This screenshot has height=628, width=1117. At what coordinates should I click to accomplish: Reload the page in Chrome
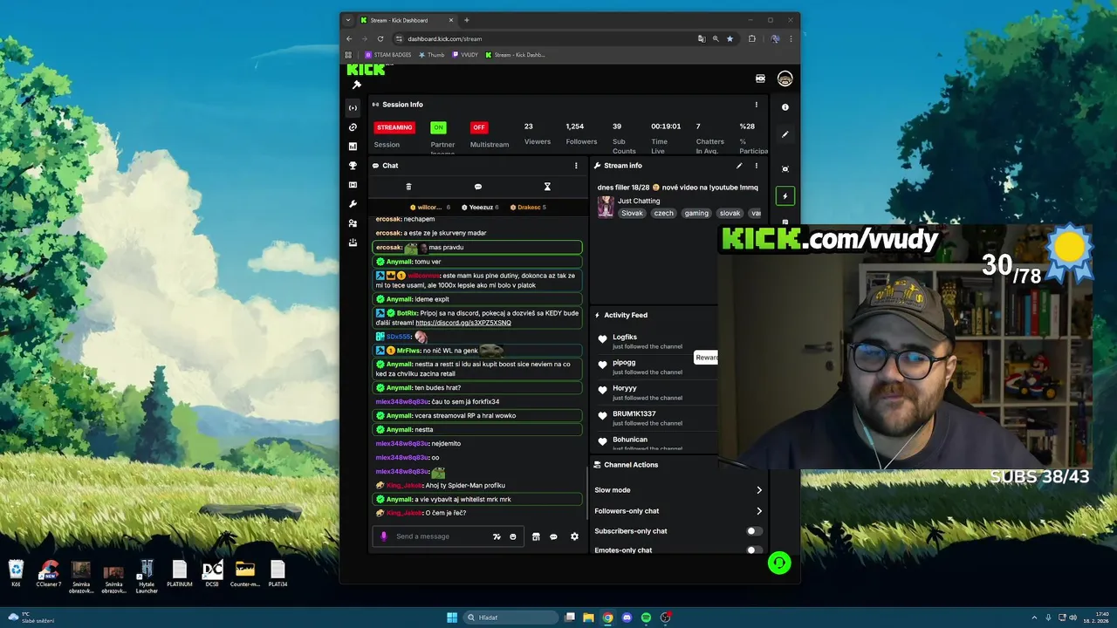(380, 38)
